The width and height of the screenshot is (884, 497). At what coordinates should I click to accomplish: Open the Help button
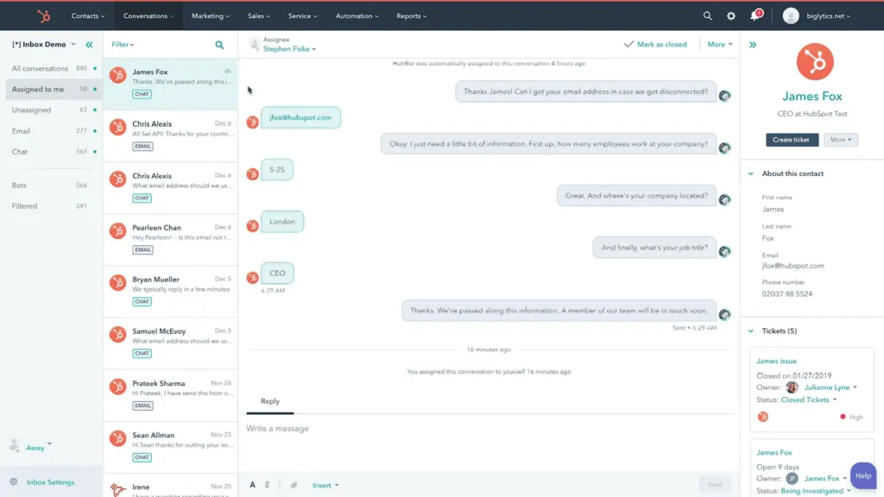pyautogui.click(x=863, y=475)
